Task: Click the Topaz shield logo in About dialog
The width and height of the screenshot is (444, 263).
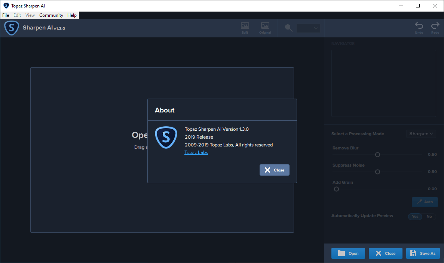Action: click(x=166, y=137)
